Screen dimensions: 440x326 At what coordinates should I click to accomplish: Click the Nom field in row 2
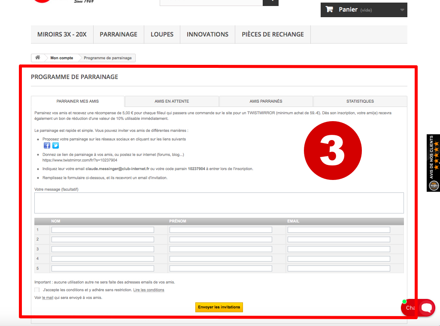pos(103,239)
